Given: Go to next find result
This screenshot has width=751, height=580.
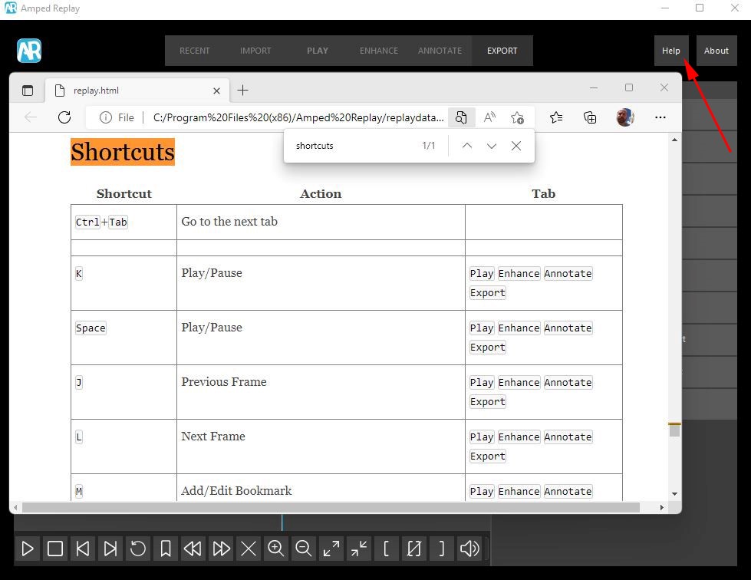Looking at the screenshot, I should 492,146.
